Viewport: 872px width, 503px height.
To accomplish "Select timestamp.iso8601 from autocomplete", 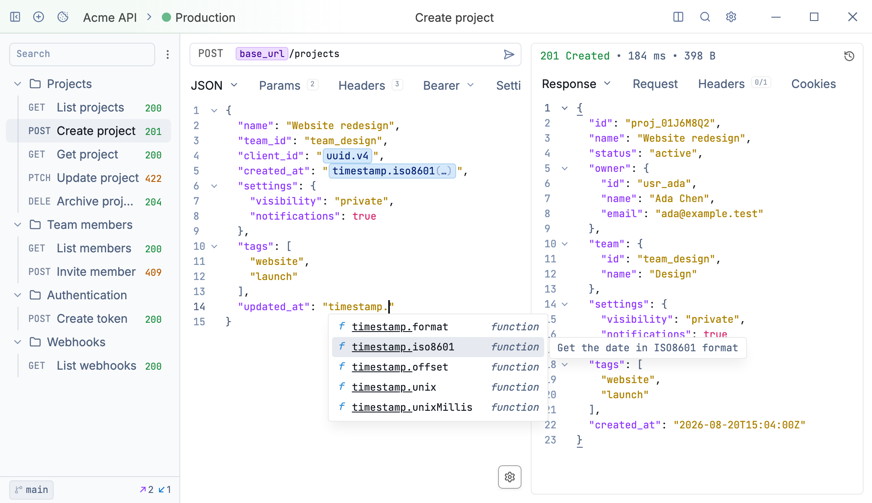I will tap(438, 347).
